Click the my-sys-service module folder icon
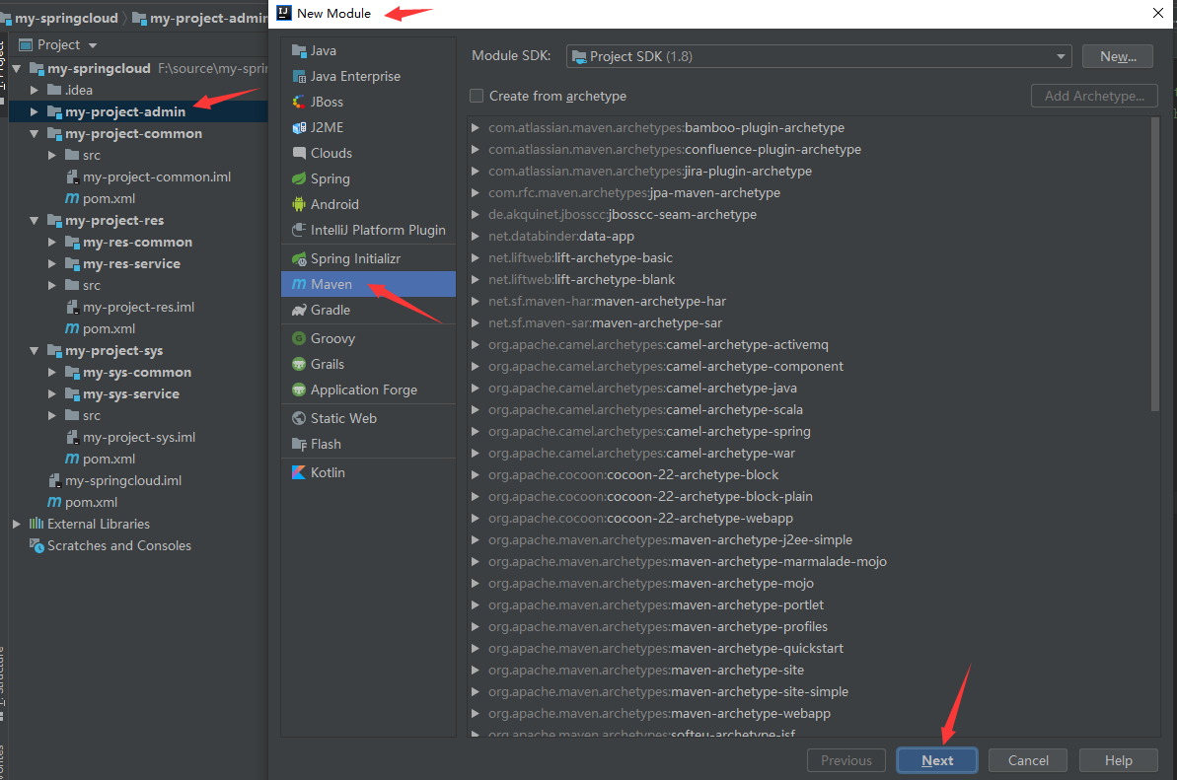This screenshot has height=780, width=1177. tap(72, 393)
